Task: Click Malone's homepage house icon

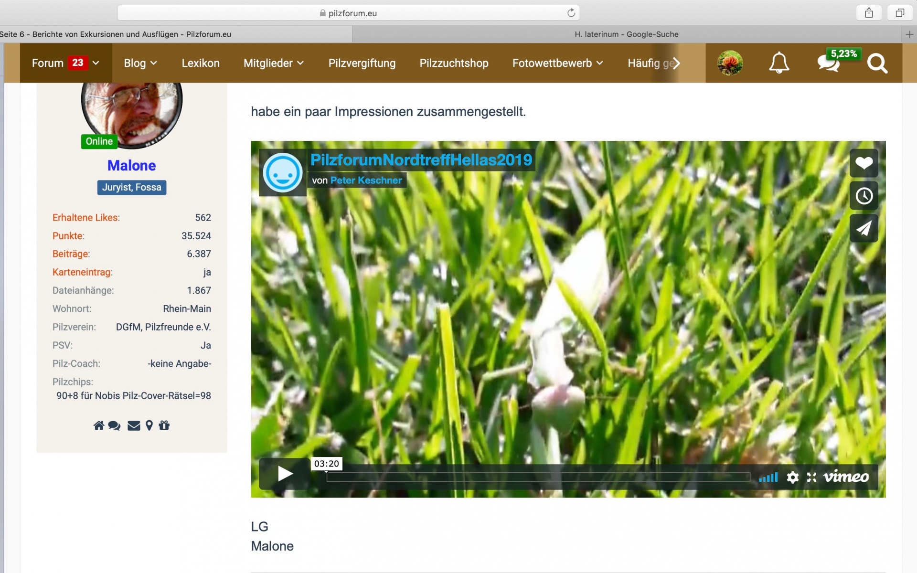Action: coord(98,425)
